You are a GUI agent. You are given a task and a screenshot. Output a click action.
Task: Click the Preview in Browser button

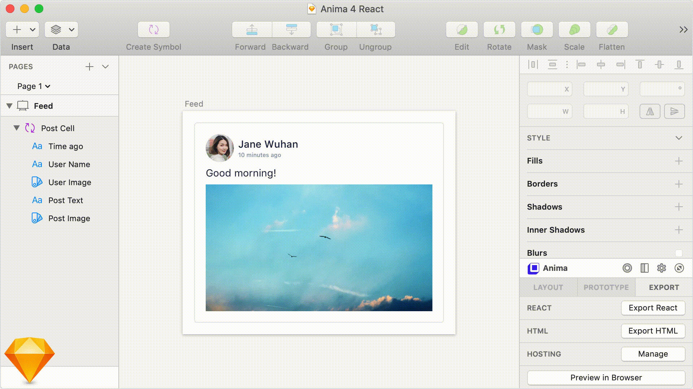tap(606, 377)
